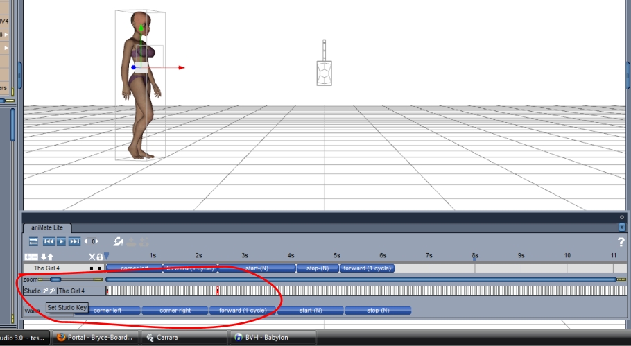This screenshot has width=631, height=346.
Task: Step forward one frame with right arrow
Action: [97, 241]
